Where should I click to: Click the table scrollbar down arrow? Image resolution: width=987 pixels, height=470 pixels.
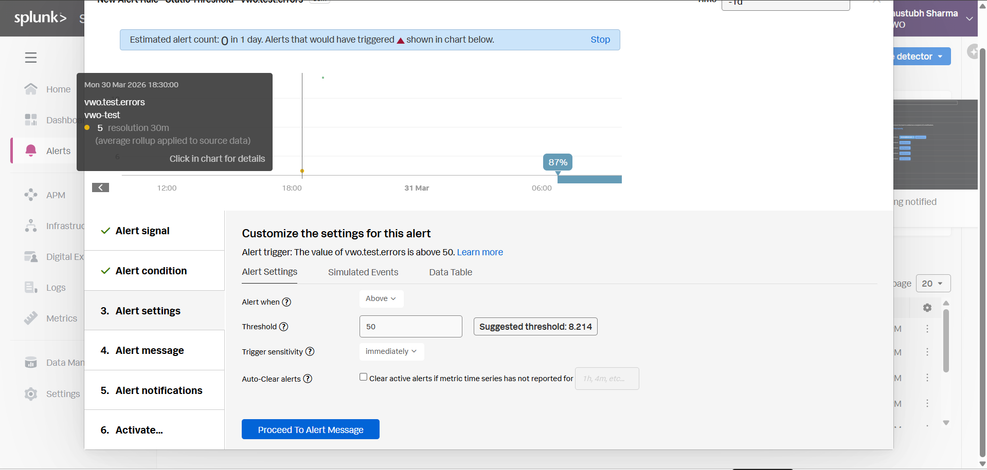[946, 423]
